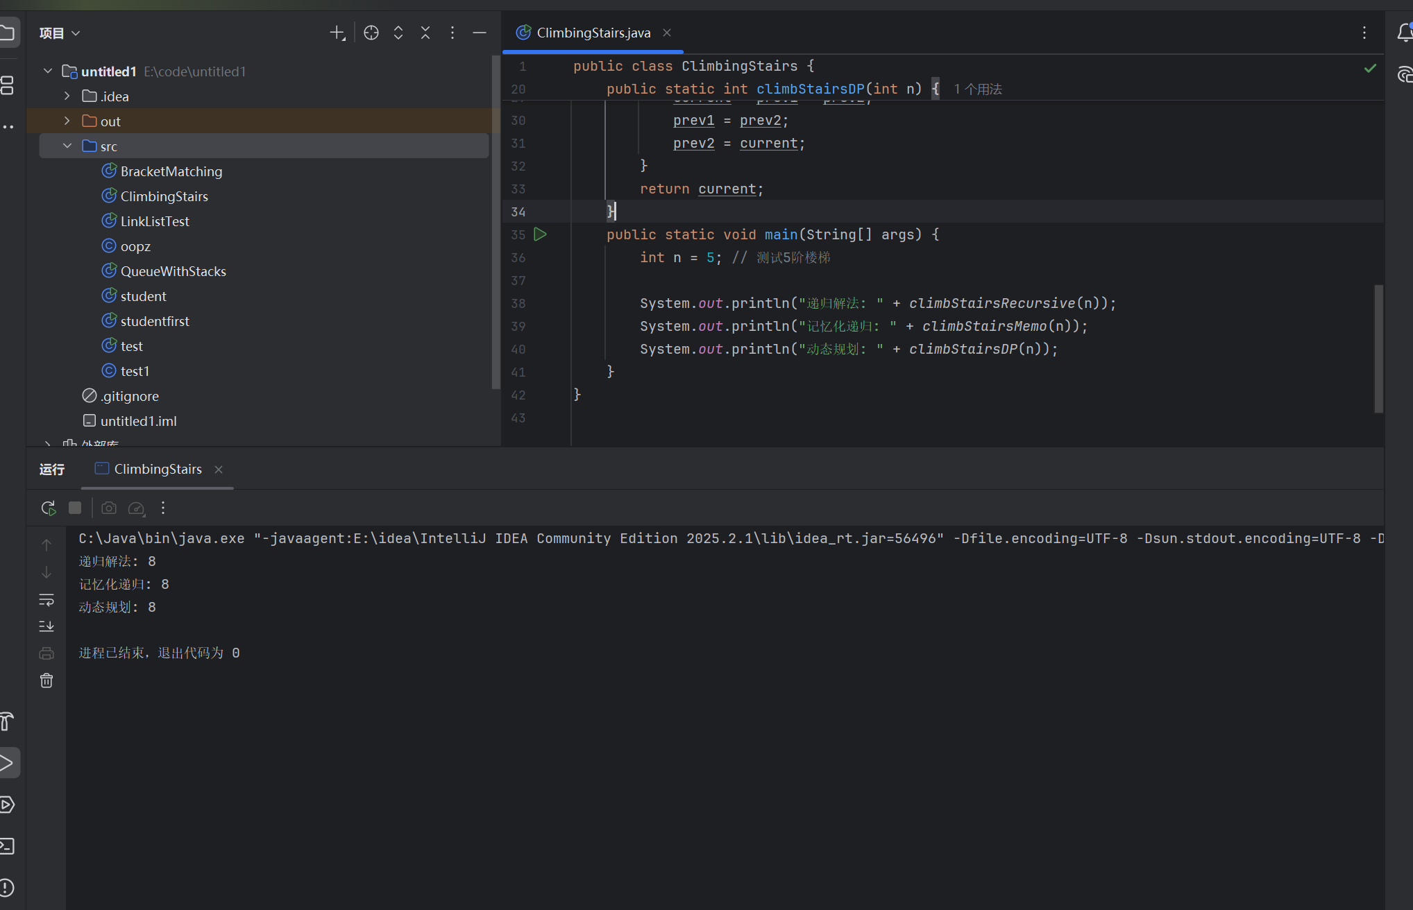Click the green inspection checkmark in editor
The width and height of the screenshot is (1413, 910).
coord(1371,68)
